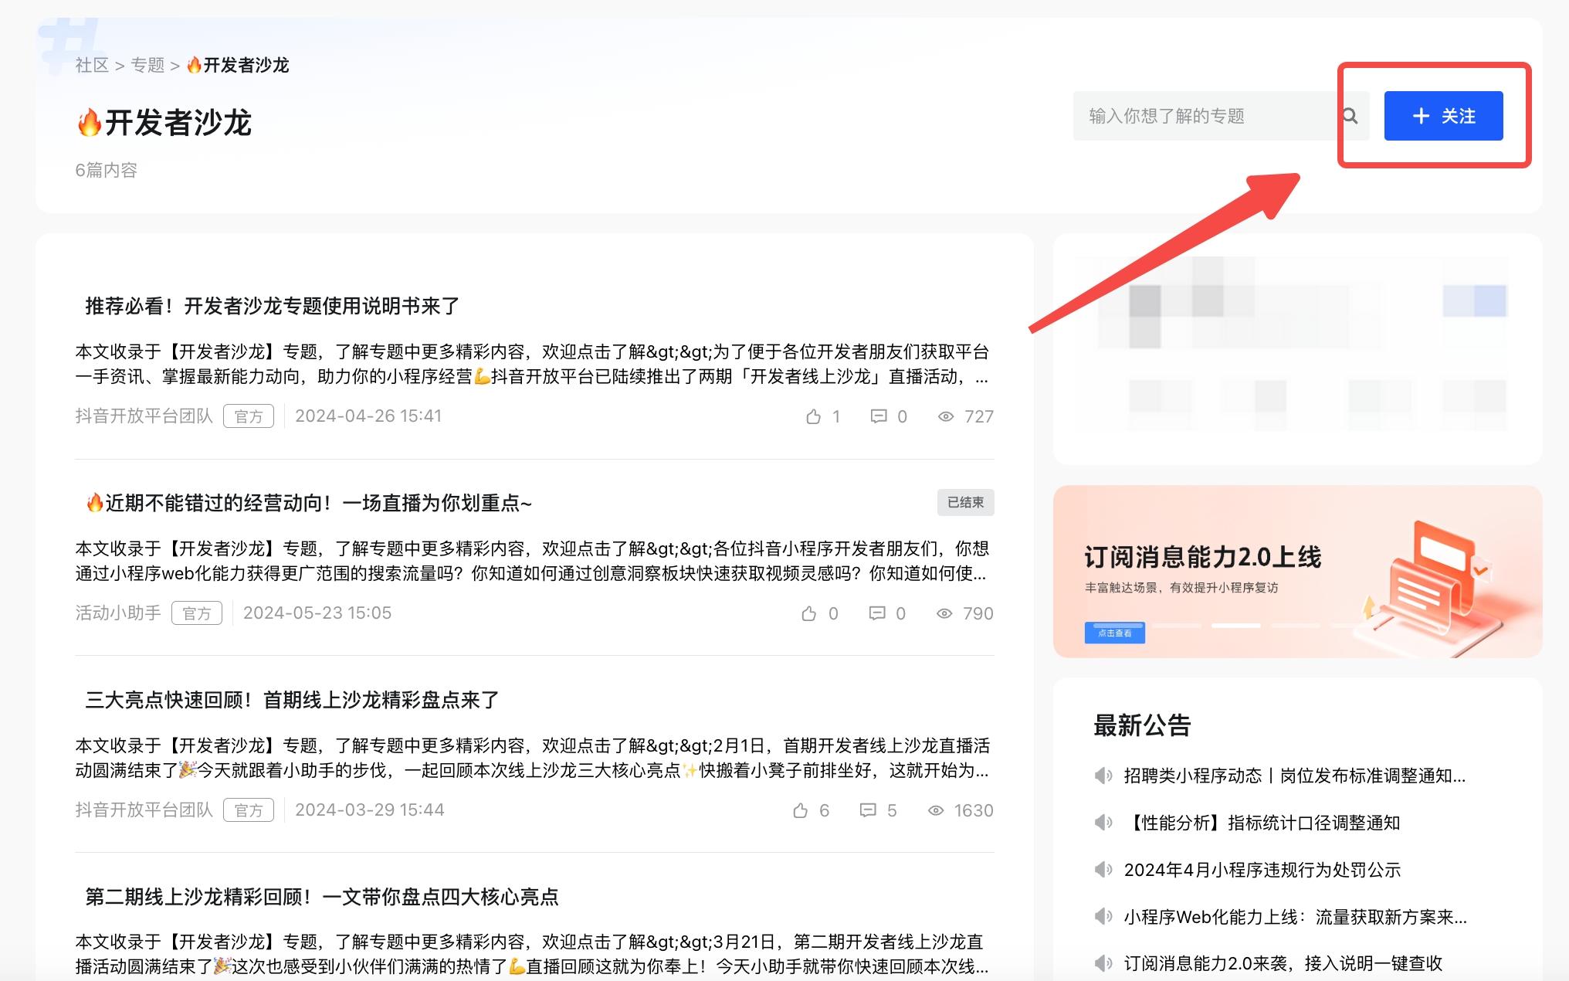1569x981 pixels.
Task: Open post 三大亮点快速回顾！首期线上沙龙精彩盘点来了
Action: point(292,700)
